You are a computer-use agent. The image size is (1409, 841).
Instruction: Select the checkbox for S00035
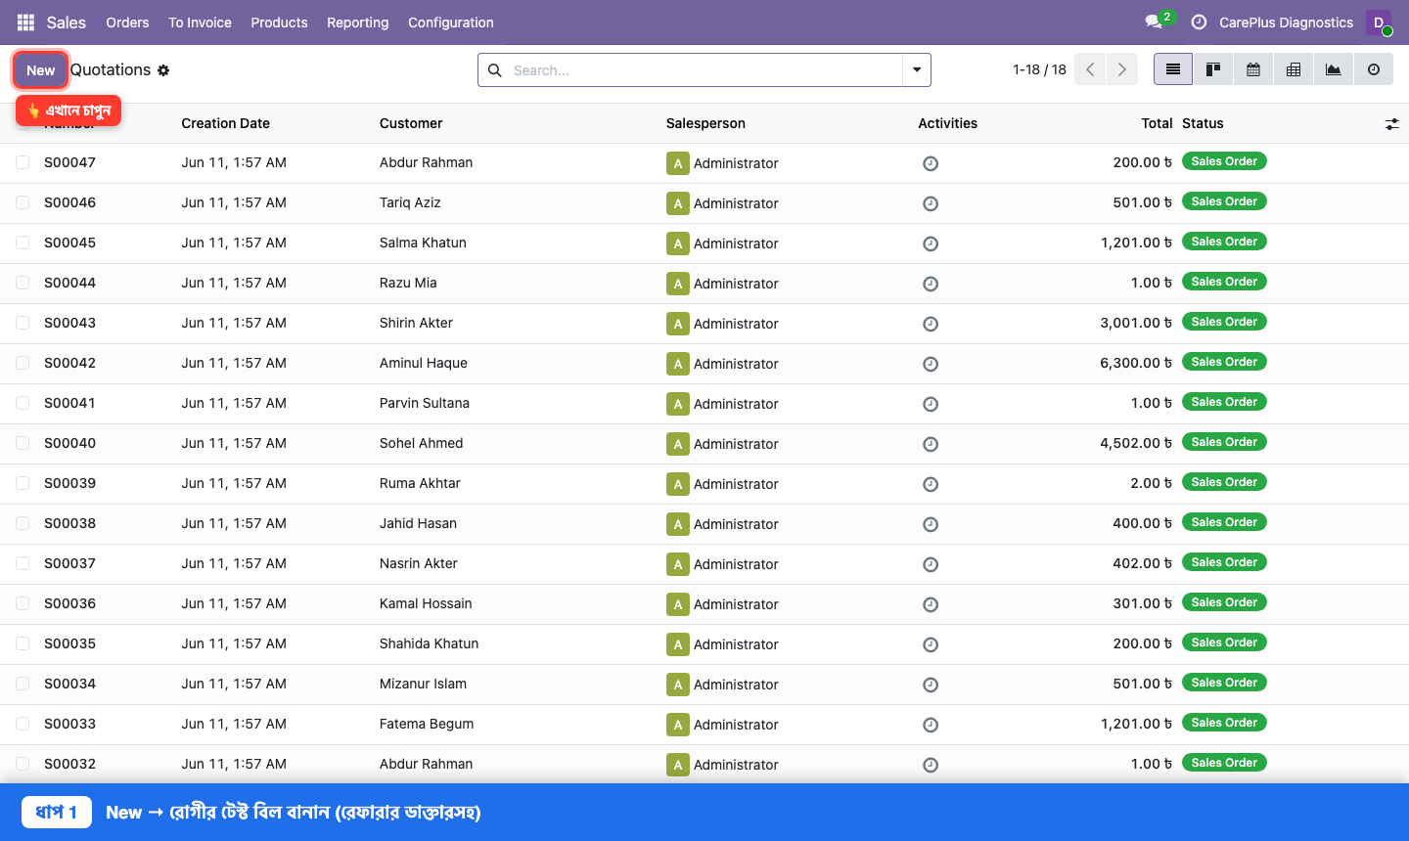[23, 643]
